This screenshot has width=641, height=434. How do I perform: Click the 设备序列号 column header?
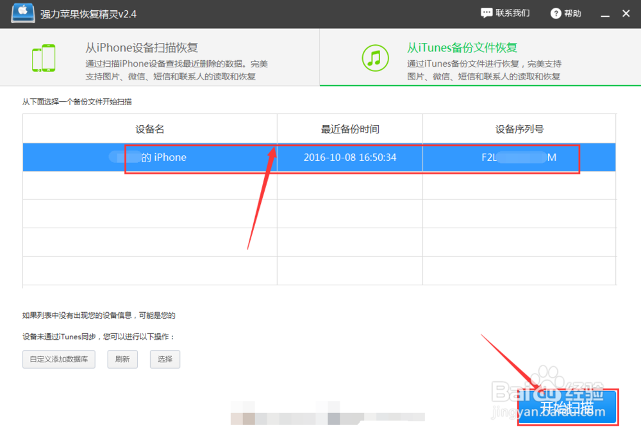[x=519, y=129]
